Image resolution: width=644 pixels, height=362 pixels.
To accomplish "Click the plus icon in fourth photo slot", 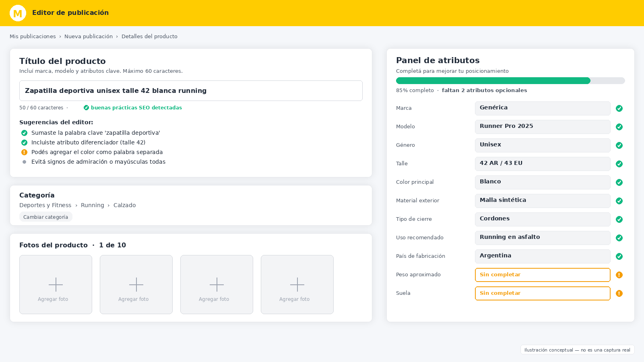I will pos(297,285).
